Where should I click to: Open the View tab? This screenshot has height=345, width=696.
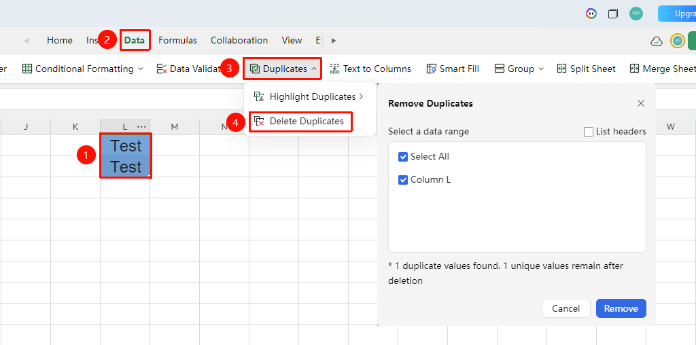tap(292, 40)
